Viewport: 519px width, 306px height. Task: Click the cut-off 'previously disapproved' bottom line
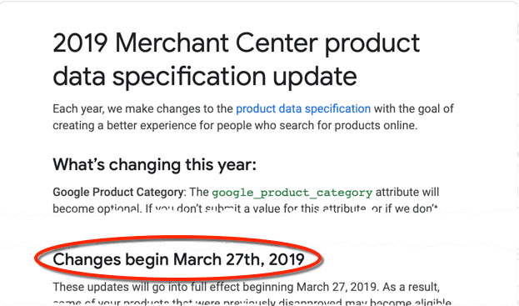(252, 303)
